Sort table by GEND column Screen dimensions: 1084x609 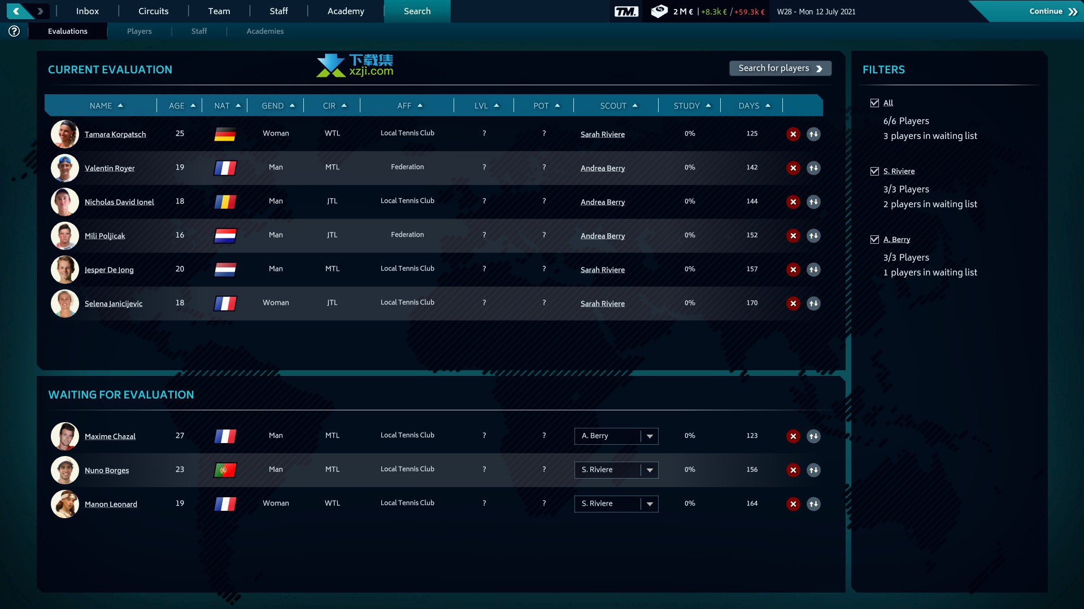[x=278, y=106]
